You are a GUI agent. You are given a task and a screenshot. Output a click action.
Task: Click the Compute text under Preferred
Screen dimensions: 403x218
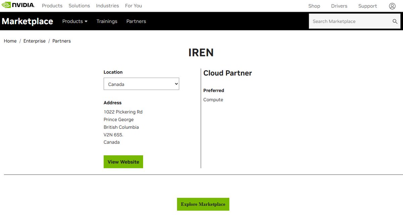pos(213,100)
